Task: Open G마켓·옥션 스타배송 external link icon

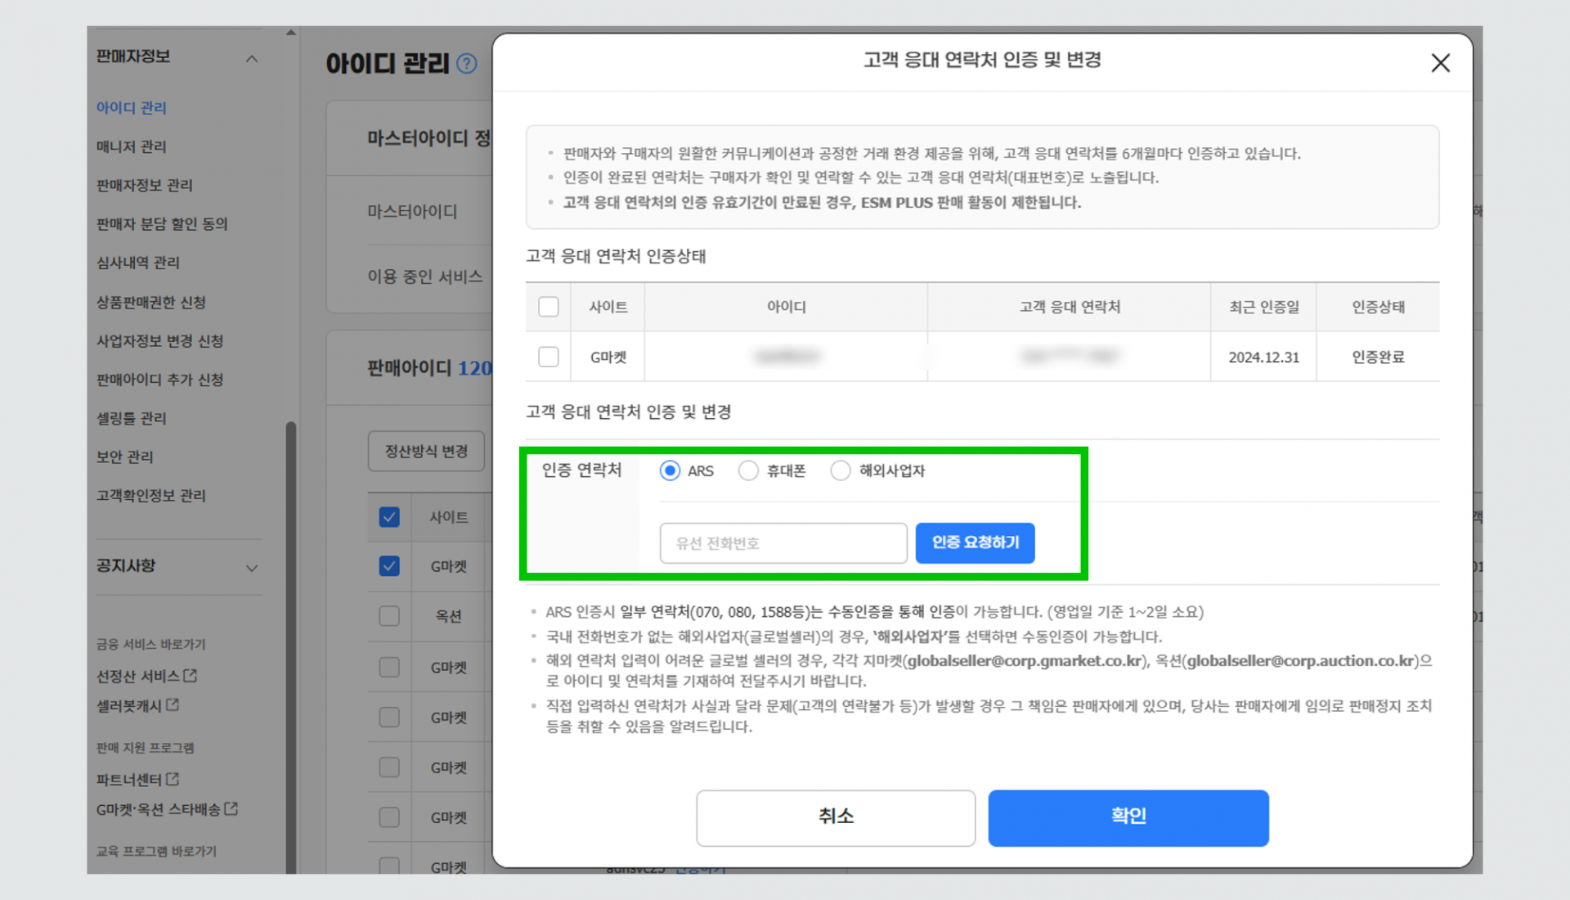Action: [233, 809]
